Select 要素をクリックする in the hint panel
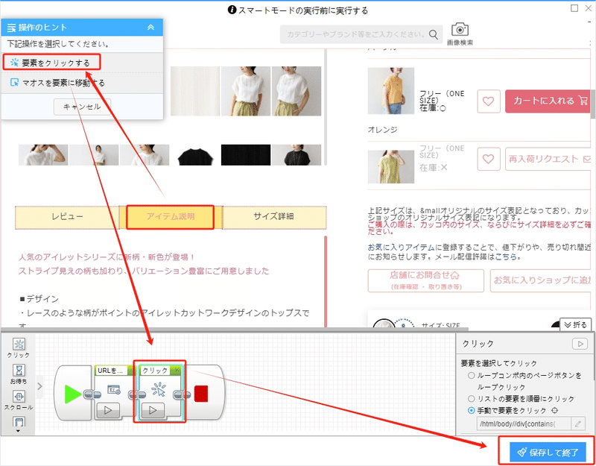Viewport: 596px width, 466px height. pos(51,63)
